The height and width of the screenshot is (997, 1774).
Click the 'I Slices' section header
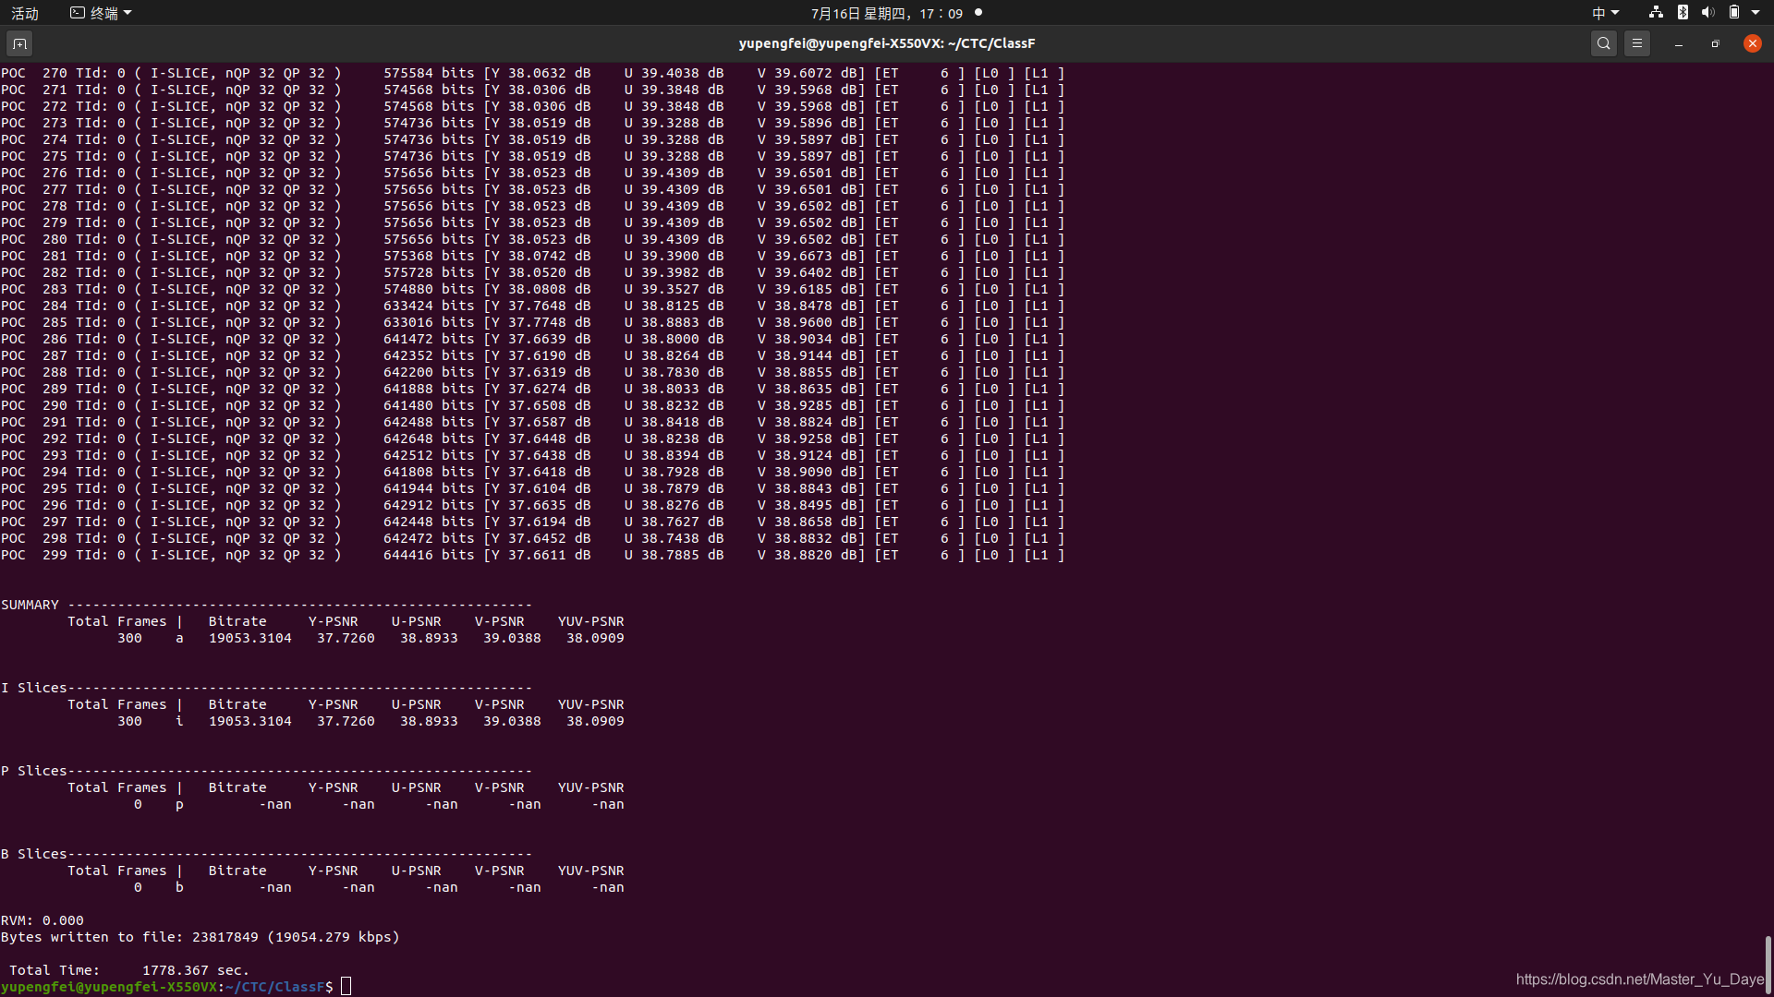tap(266, 688)
